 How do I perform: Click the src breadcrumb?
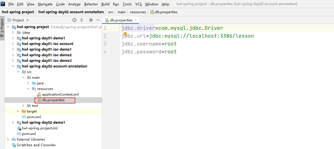111,12
